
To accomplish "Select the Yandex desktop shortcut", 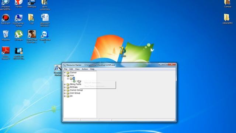I will (19, 4).
